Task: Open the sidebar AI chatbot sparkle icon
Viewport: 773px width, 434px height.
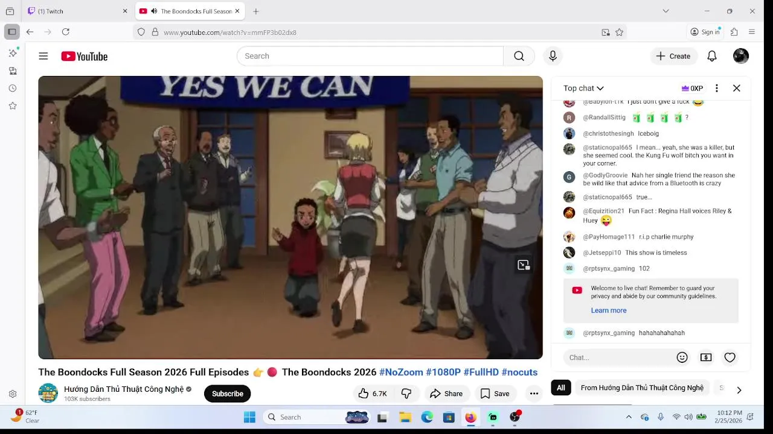Action: pyautogui.click(x=13, y=53)
